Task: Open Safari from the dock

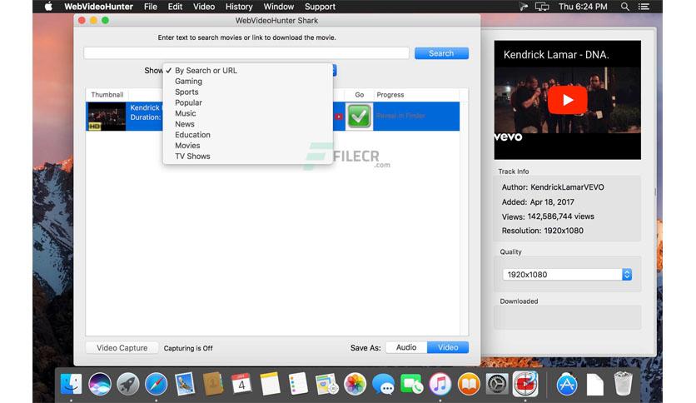Action: [x=157, y=384]
